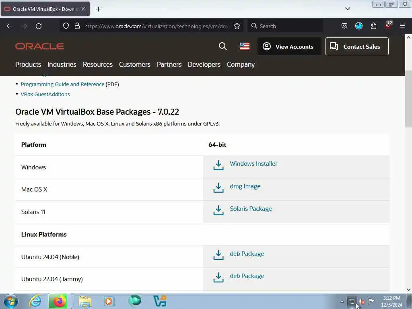Image resolution: width=412 pixels, height=309 pixels.
Task: Click scrollbar down arrow
Action: click(x=408, y=290)
